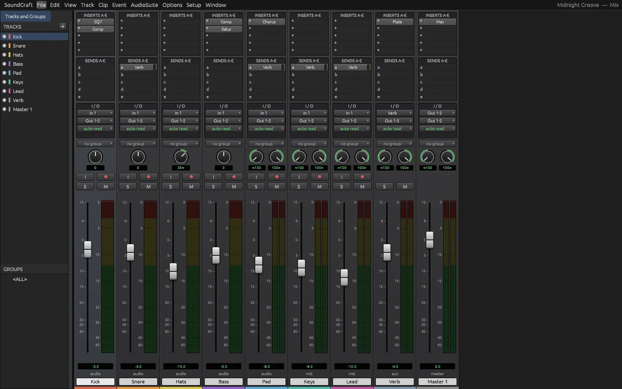Click the Kick channel volume fader
Image resolution: width=622 pixels, height=389 pixels.
tap(88, 249)
